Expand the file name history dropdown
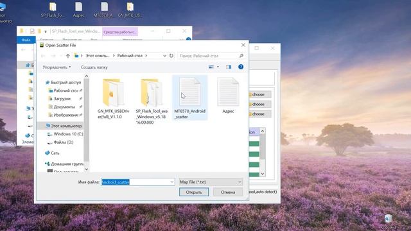 click(172, 182)
